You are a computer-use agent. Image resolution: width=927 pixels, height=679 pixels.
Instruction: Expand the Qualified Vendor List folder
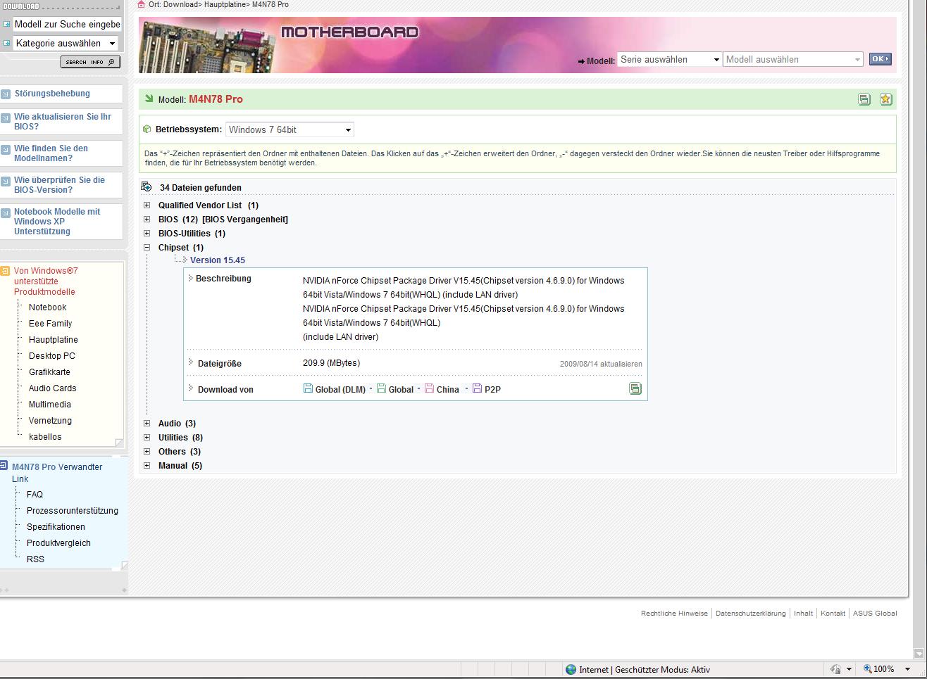click(147, 205)
